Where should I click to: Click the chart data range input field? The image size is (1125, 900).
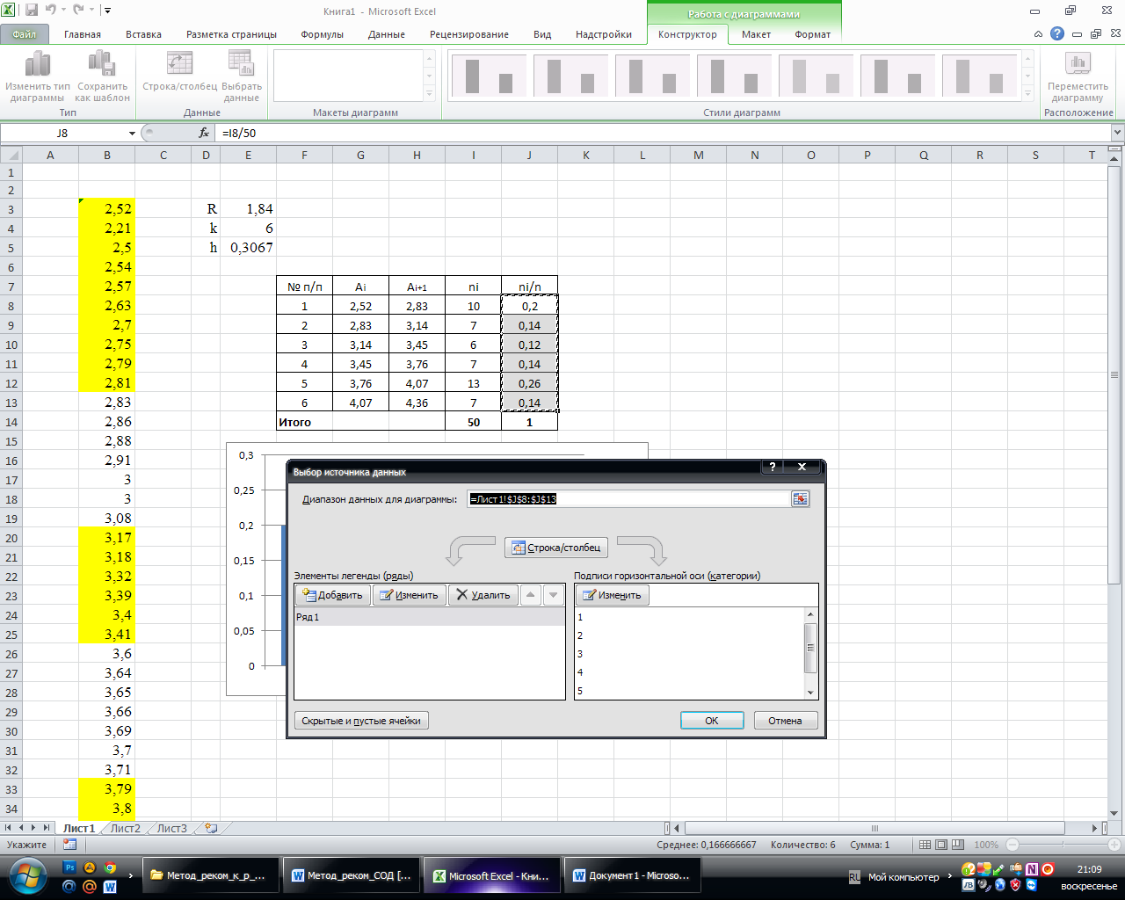pos(629,498)
